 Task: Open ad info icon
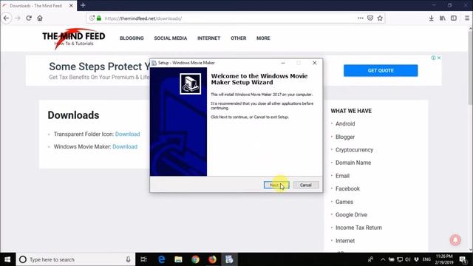(x=433, y=58)
